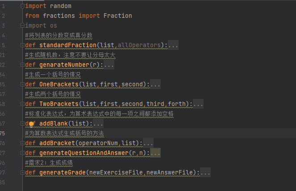Click the orange lightbulb on the addBlank line
Screen dimensions: 296x191
(31, 123)
